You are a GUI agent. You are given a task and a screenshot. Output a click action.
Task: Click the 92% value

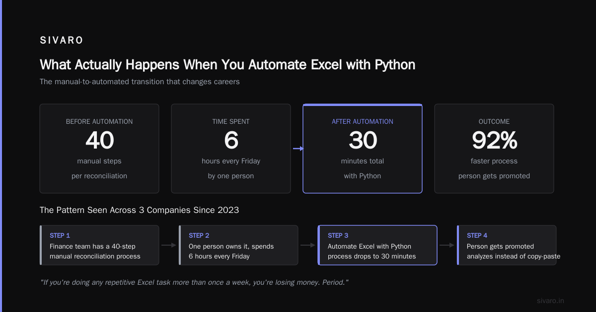pyautogui.click(x=494, y=141)
